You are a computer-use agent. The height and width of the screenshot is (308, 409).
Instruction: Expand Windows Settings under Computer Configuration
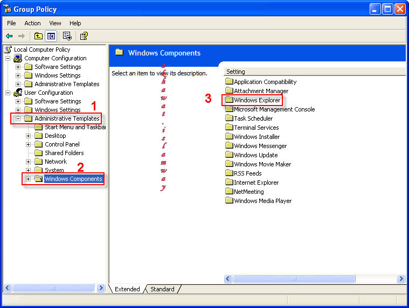(x=18, y=75)
